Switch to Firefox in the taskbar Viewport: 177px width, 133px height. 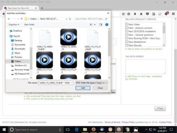pos(93,130)
